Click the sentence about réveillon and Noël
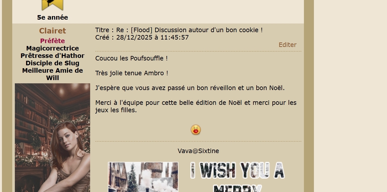Viewport: 387px width, 192px height. [x=190, y=88]
